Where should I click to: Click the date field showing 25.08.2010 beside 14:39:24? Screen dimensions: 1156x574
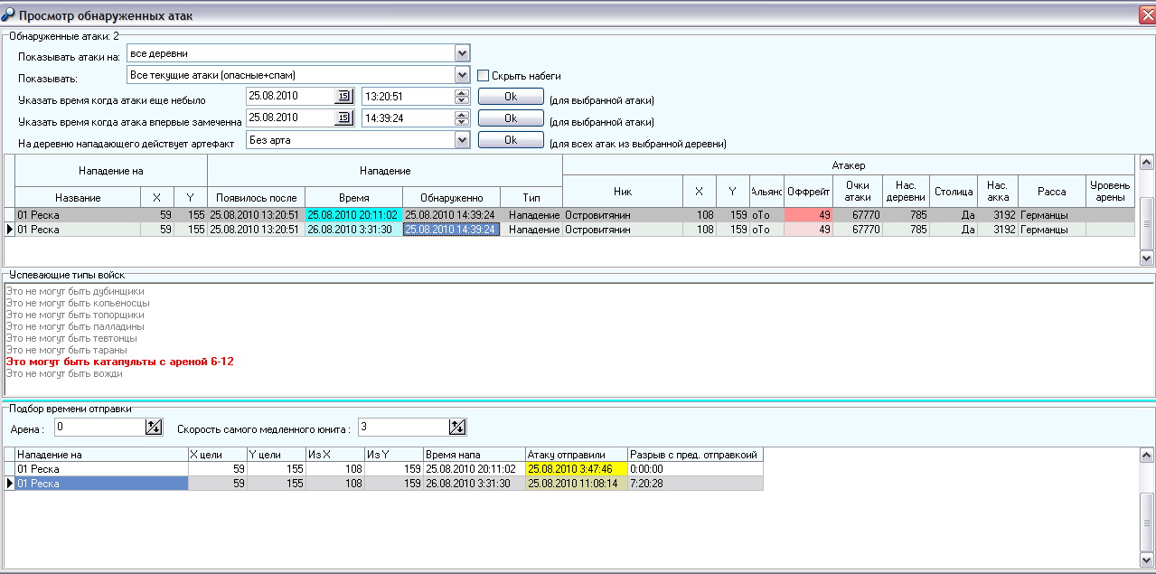click(x=291, y=118)
